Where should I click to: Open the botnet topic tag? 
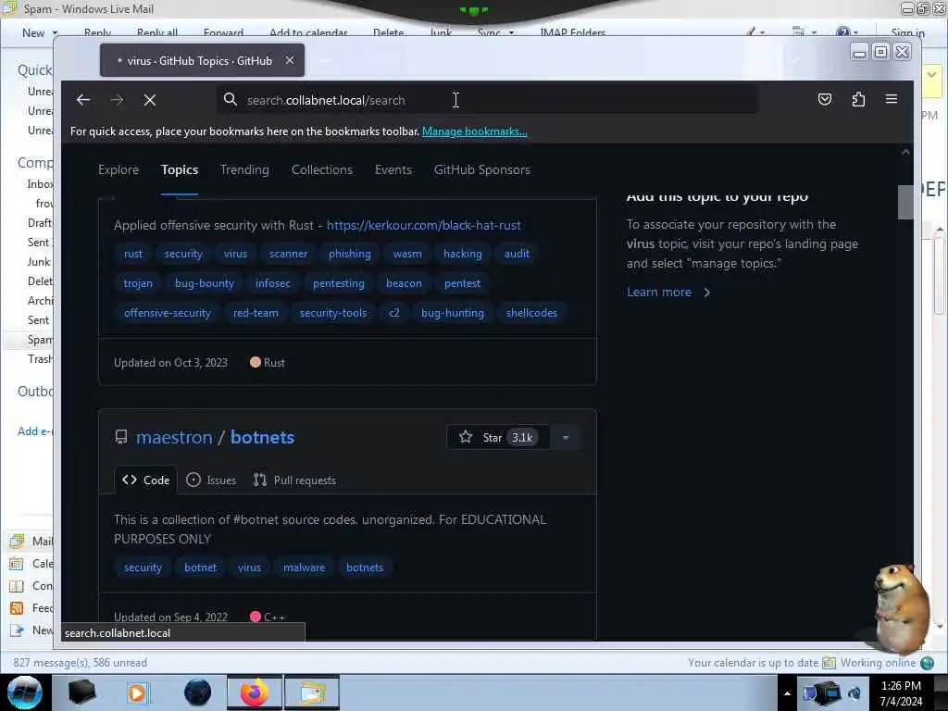coord(200,568)
